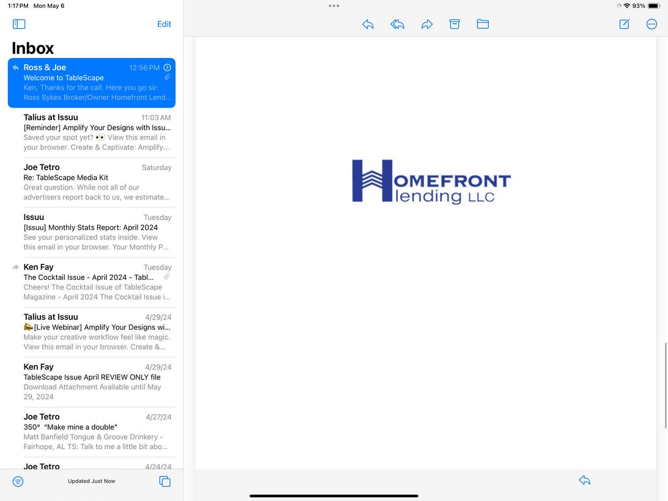Tap the battery indicator in status bar
668x501 pixels.
(x=654, y=6)
